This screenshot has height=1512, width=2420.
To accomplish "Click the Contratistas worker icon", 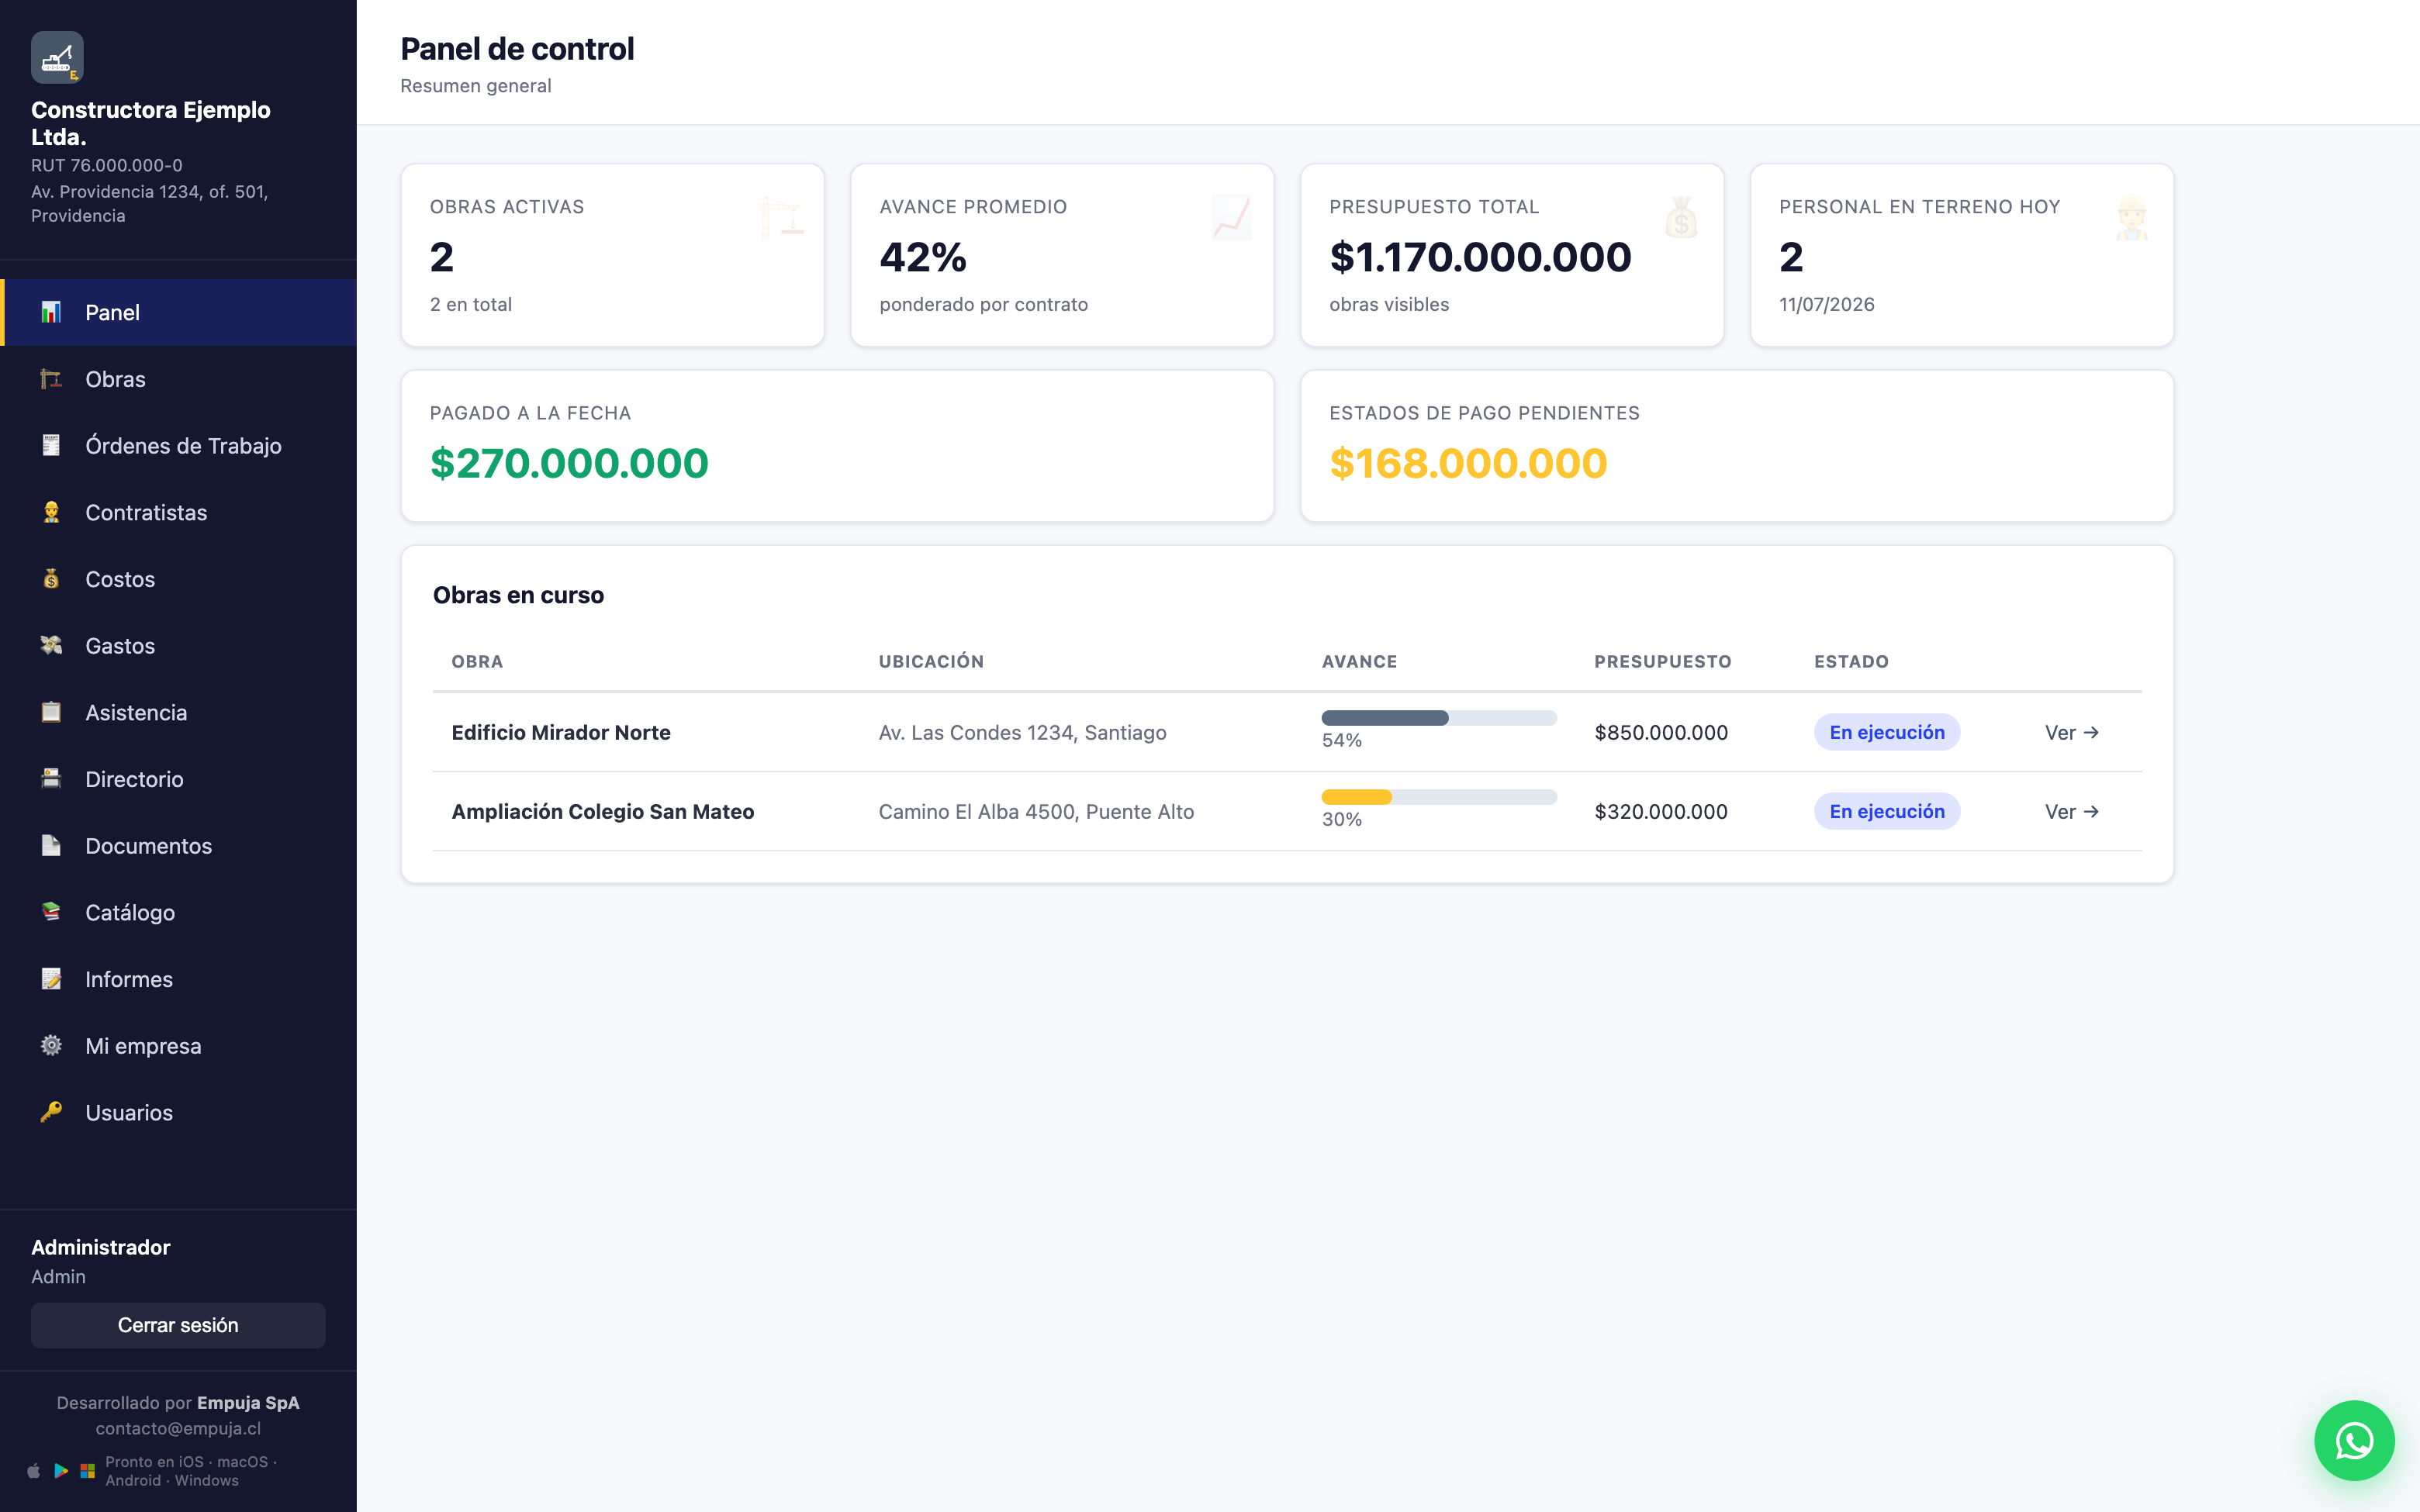I will coord(51,512).
